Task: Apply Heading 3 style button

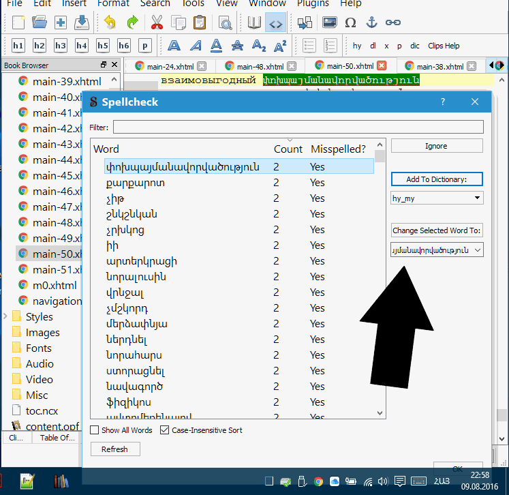Action: tap(61, 46)
